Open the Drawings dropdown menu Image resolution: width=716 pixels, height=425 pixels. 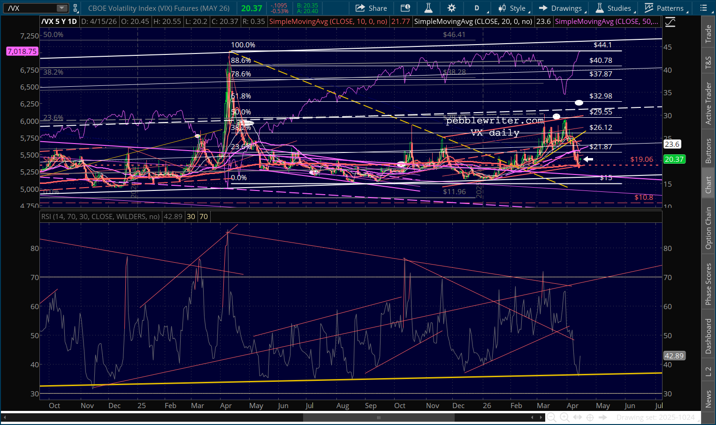point(561,8)
